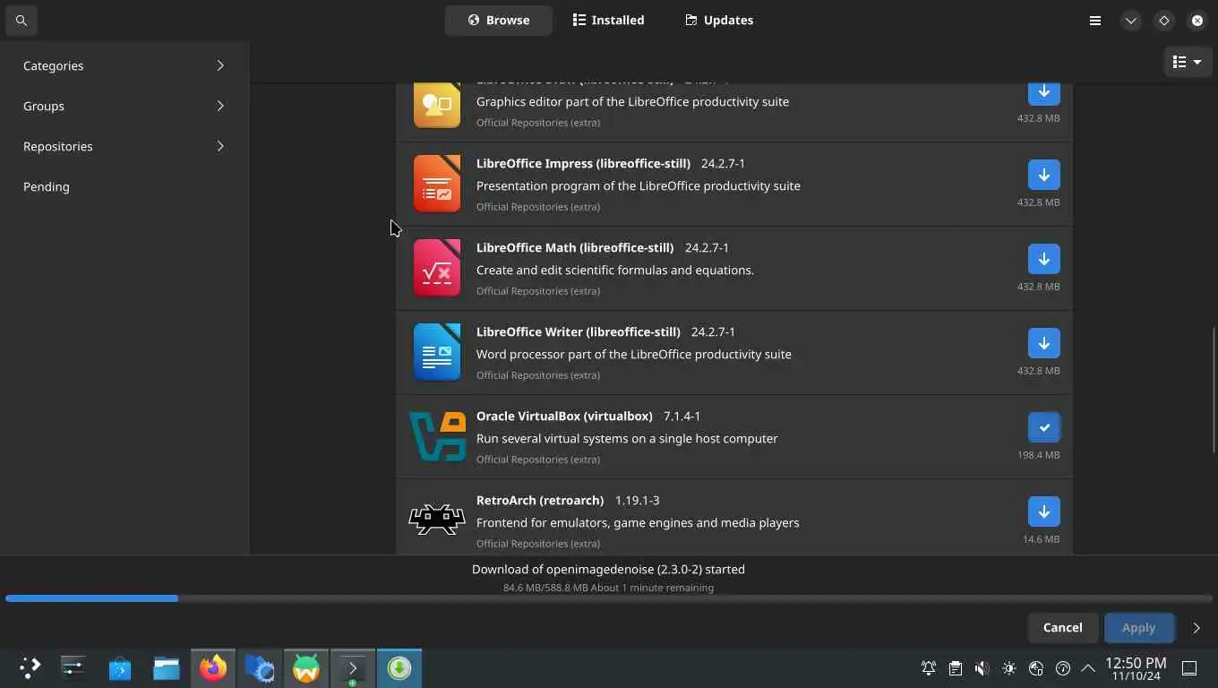Open Dolphin file manager from taskbar
The height and width of the screenshot is (688, 1218).
167,667
